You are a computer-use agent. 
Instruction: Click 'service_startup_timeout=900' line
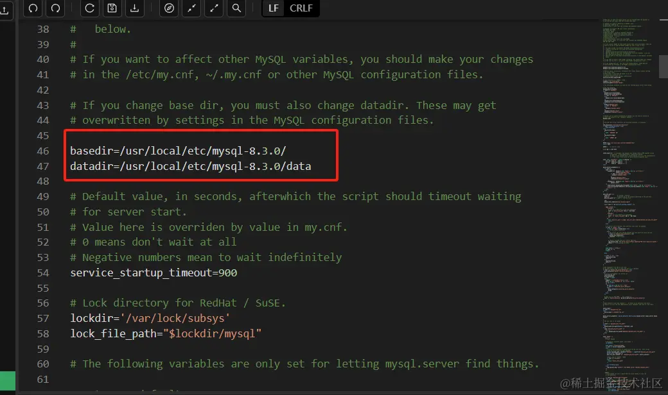tap(154, 273)
